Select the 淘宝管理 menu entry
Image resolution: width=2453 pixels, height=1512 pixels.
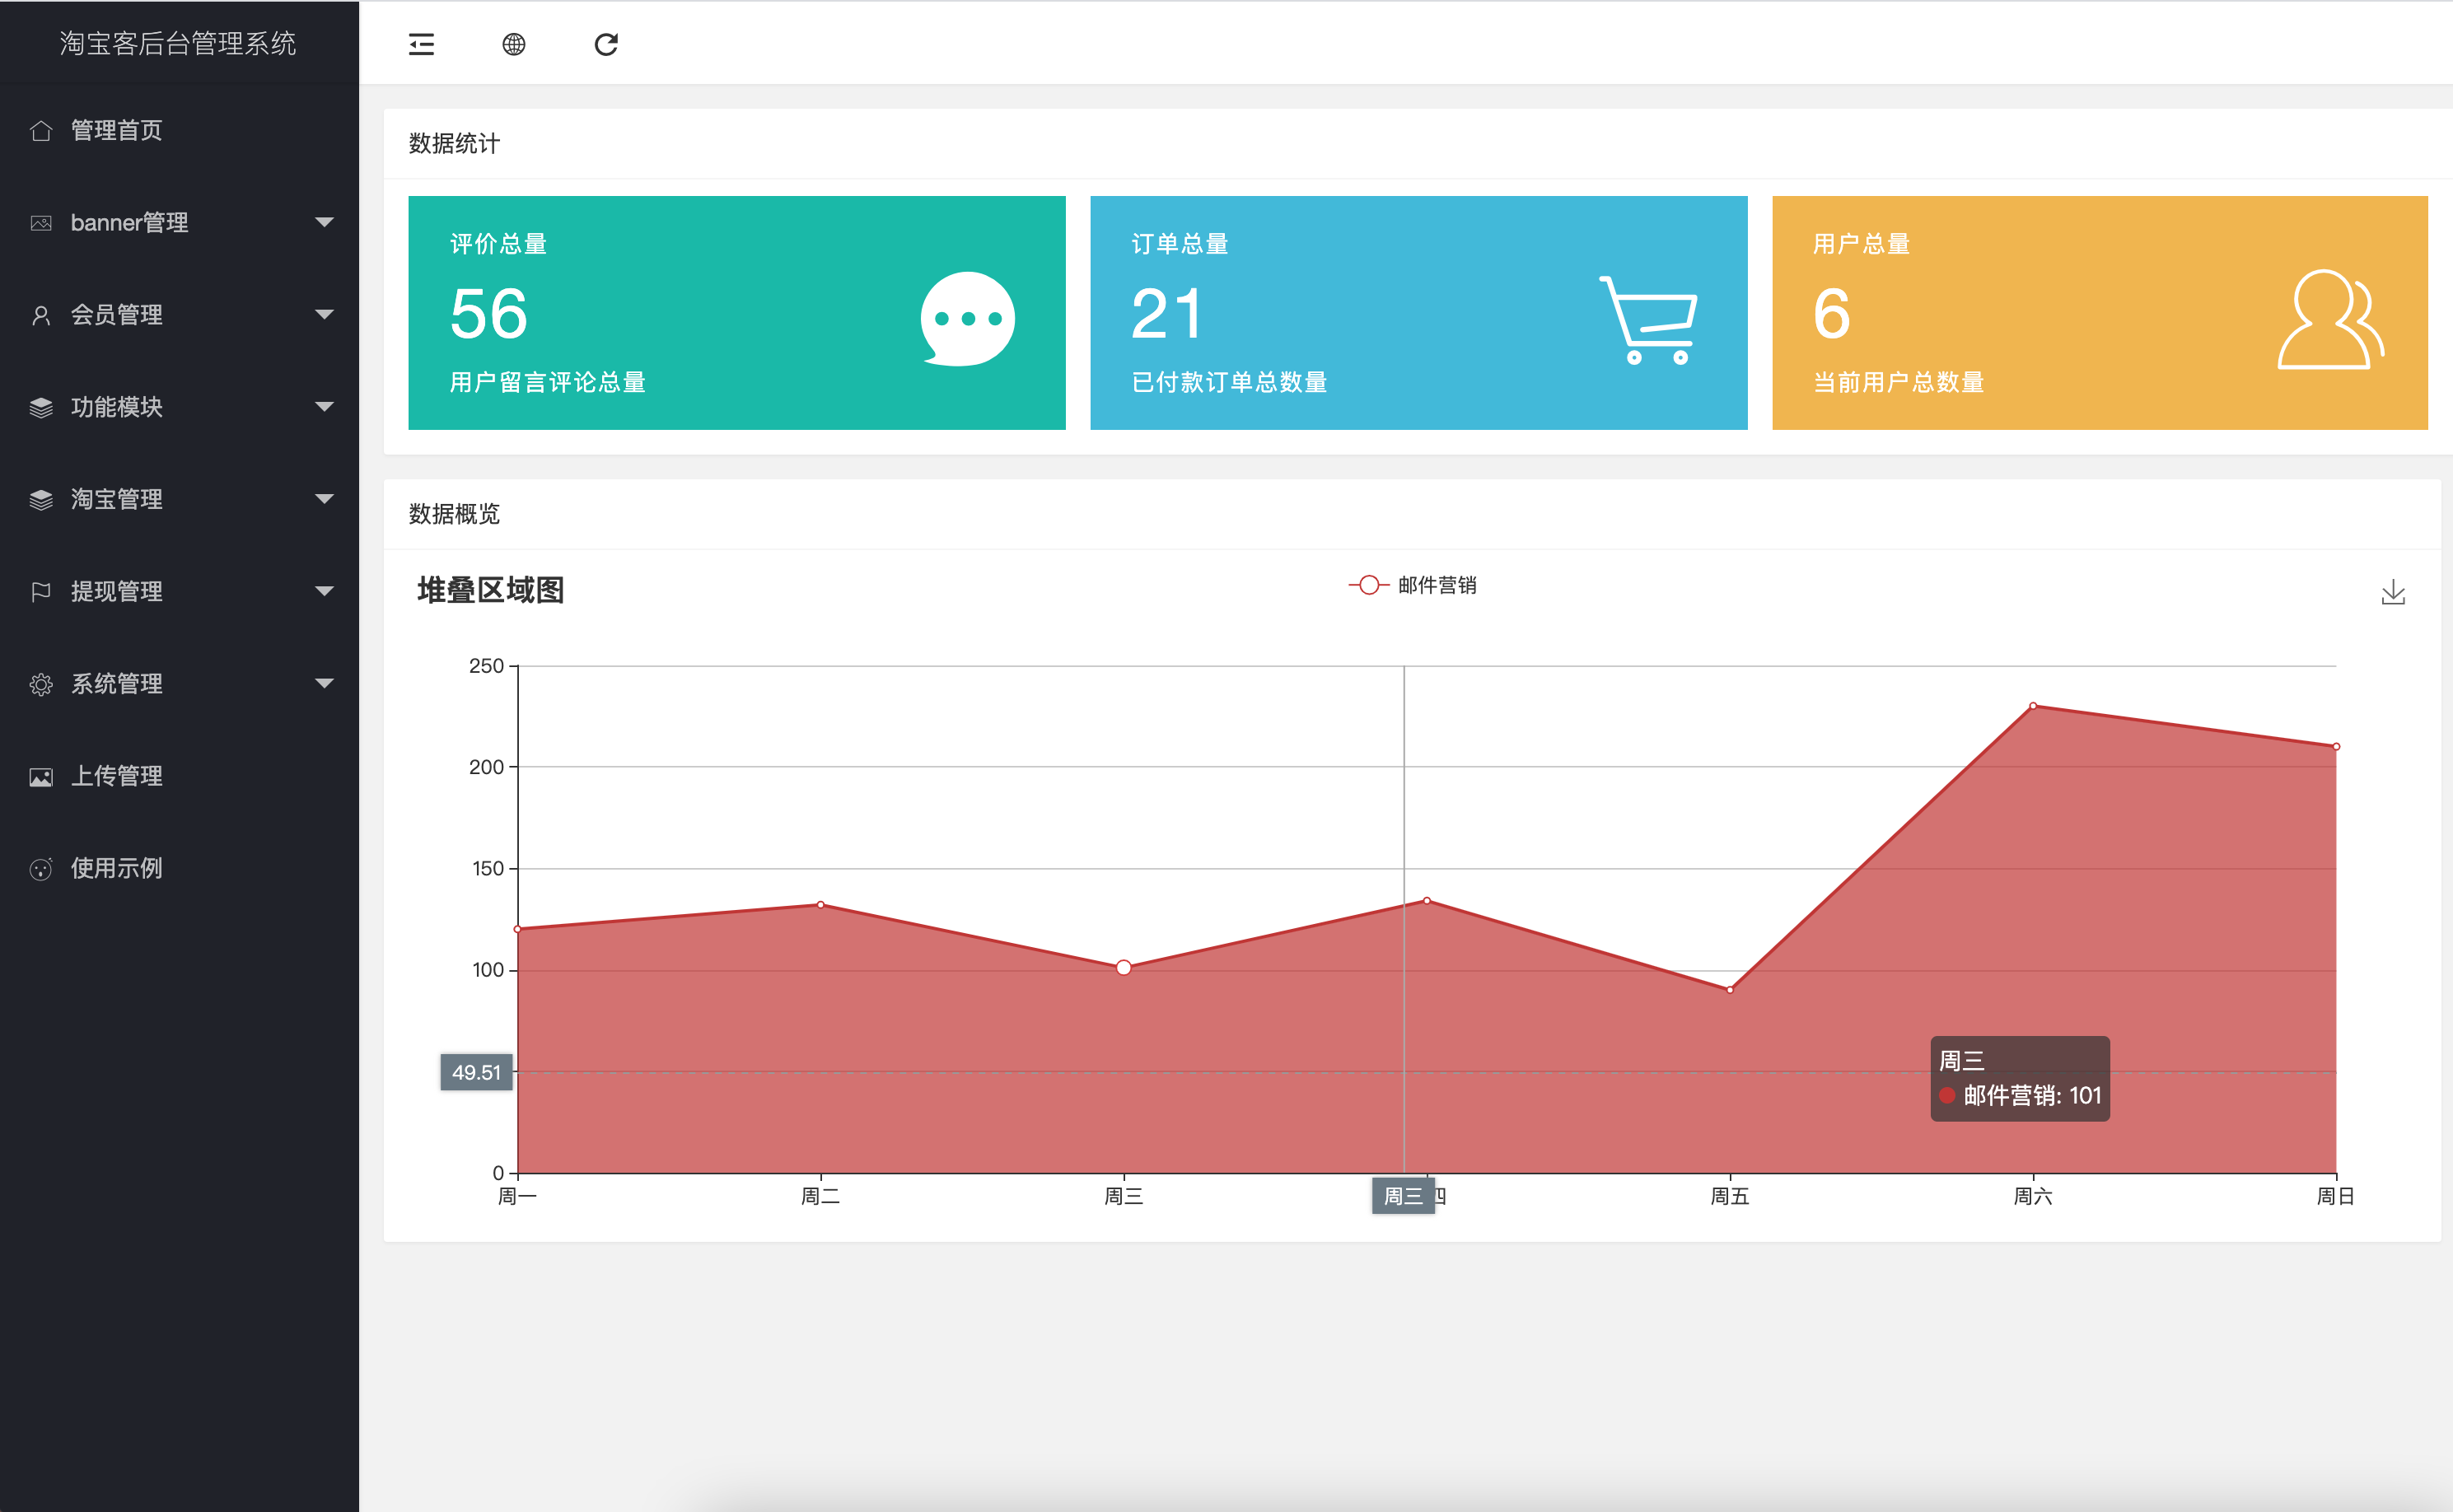(116, 499)
